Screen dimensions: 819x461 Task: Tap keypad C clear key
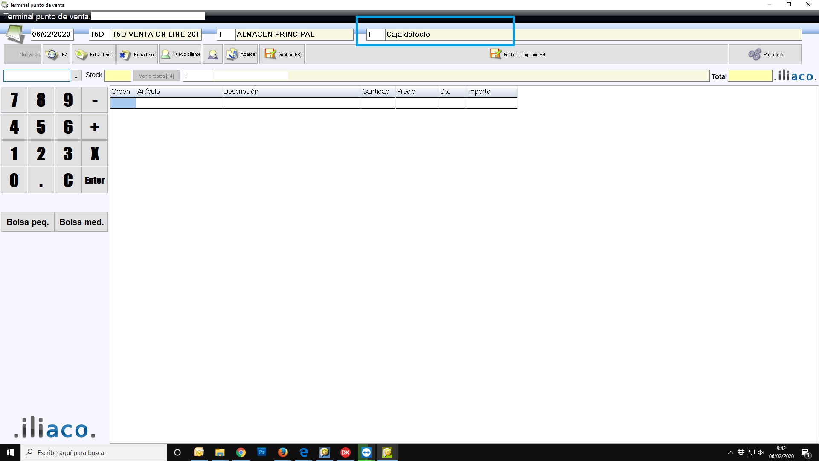(68, 180)
